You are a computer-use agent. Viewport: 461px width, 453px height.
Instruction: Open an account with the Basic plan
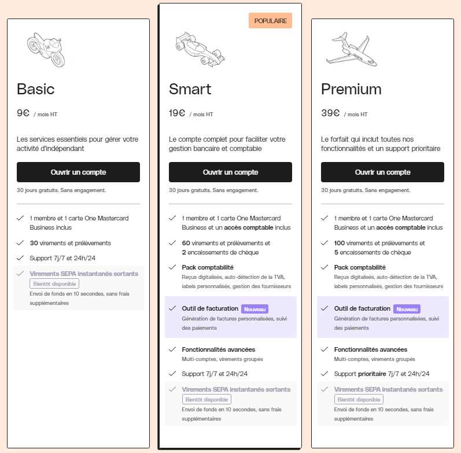pyautogui.click(x=78, y=172)
